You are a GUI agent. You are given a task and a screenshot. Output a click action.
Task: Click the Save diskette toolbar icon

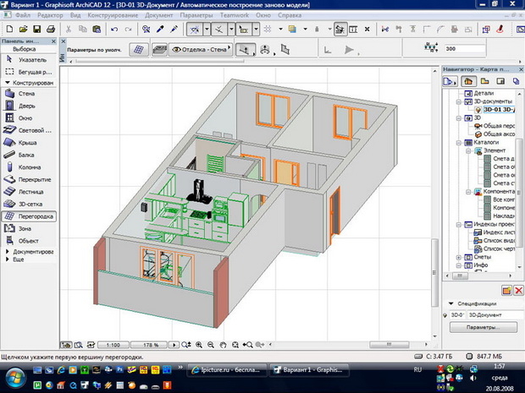(36, 30)
